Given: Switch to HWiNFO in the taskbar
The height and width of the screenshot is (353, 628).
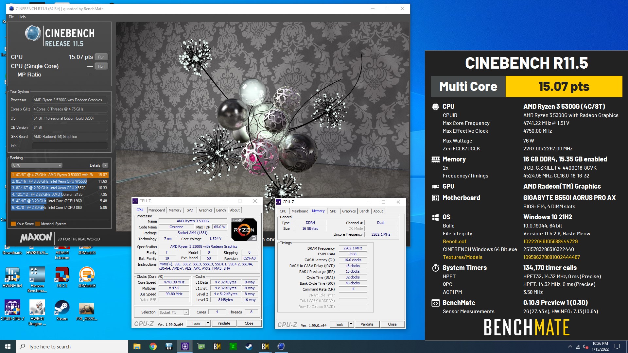Looking at the screenshot, I should coord(169,346).
